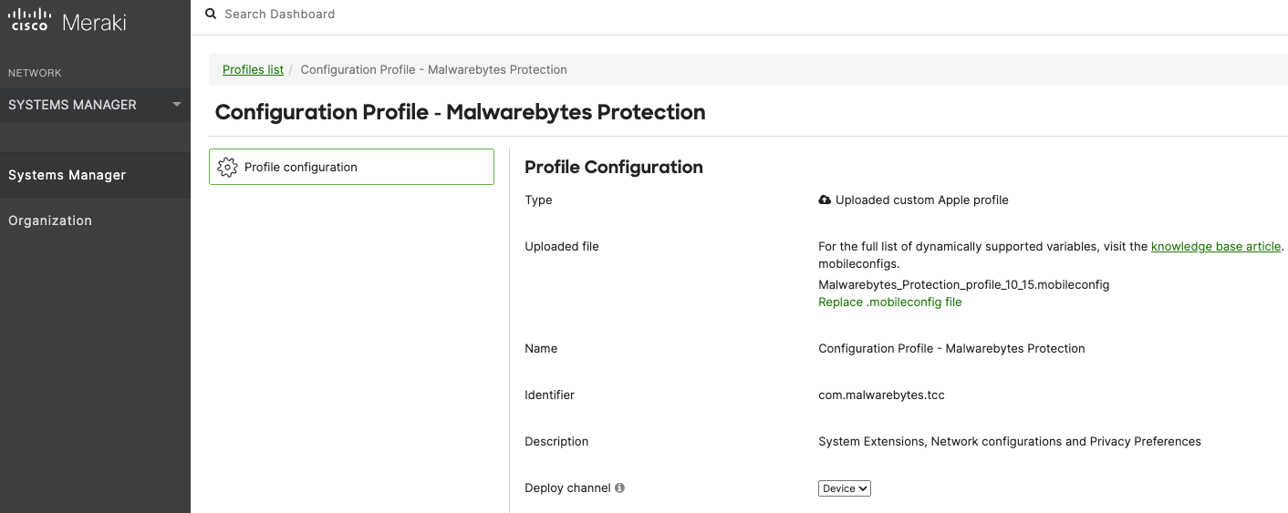The height and width of the screenshot is (513, 1288).
Task: Click the Profile Configuration section heading
Action: click(614, 167)
